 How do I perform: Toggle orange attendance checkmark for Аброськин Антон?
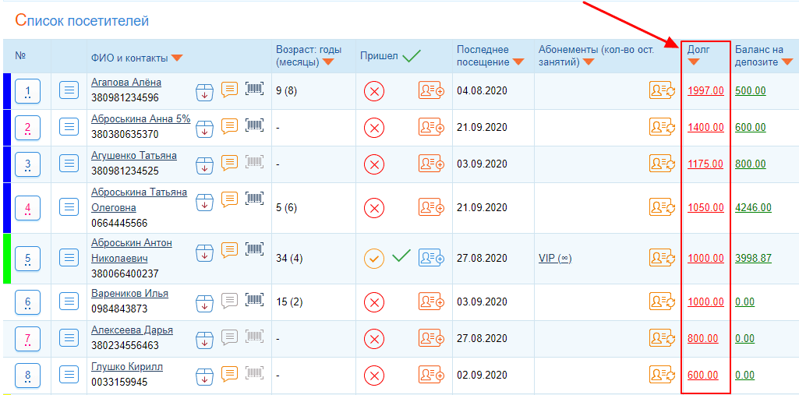pyautogui.click(x=374, y=258)
